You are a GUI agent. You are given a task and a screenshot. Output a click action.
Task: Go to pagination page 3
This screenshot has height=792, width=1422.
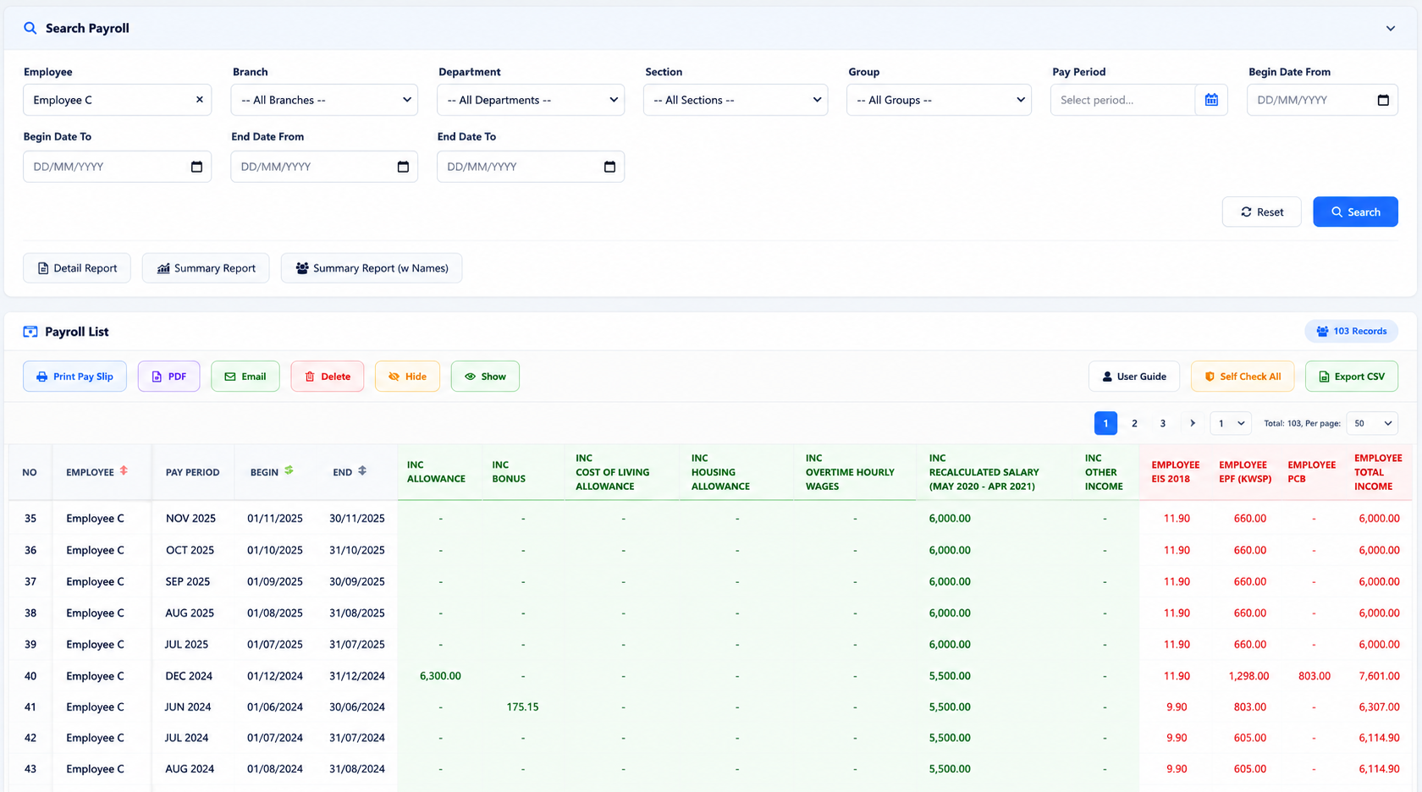tap(1163, 423)
